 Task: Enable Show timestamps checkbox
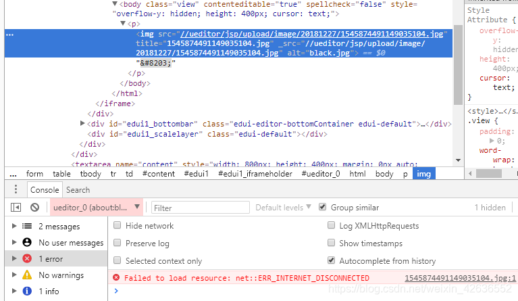coord(331,243)
